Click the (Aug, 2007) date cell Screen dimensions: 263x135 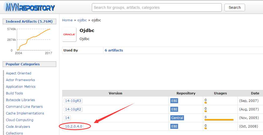pos(249,109)
